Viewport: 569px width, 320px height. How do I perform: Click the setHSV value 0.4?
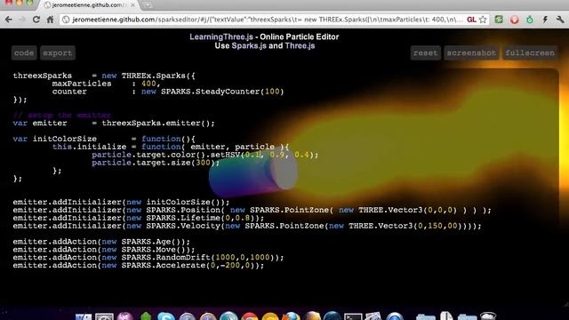[302, 155]
